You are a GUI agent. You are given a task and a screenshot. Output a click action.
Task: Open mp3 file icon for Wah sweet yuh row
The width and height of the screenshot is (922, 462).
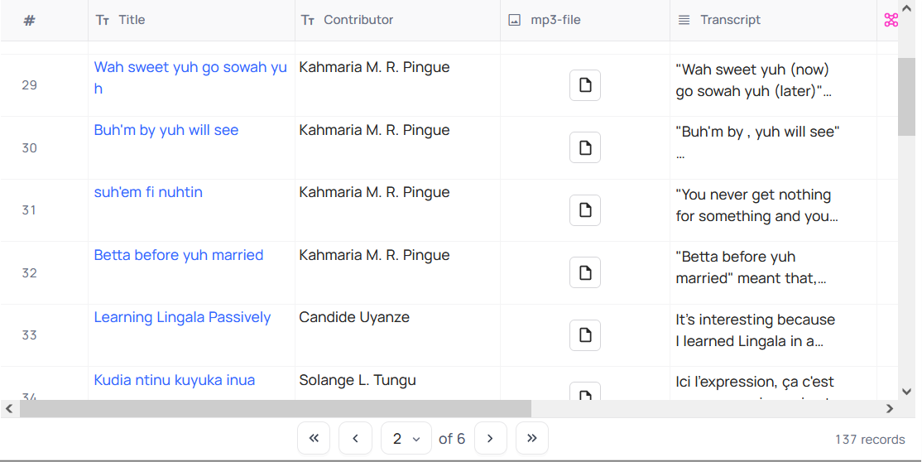584,85
